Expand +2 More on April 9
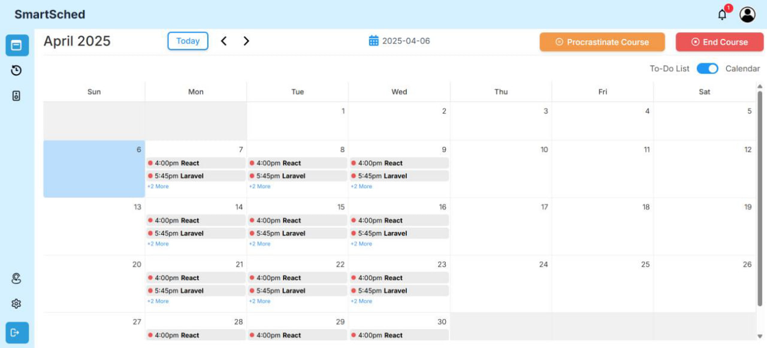767x348 pixels. click(x=361, y=186)
